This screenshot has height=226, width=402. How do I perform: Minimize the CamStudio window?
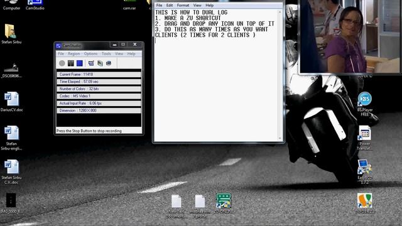114,45
